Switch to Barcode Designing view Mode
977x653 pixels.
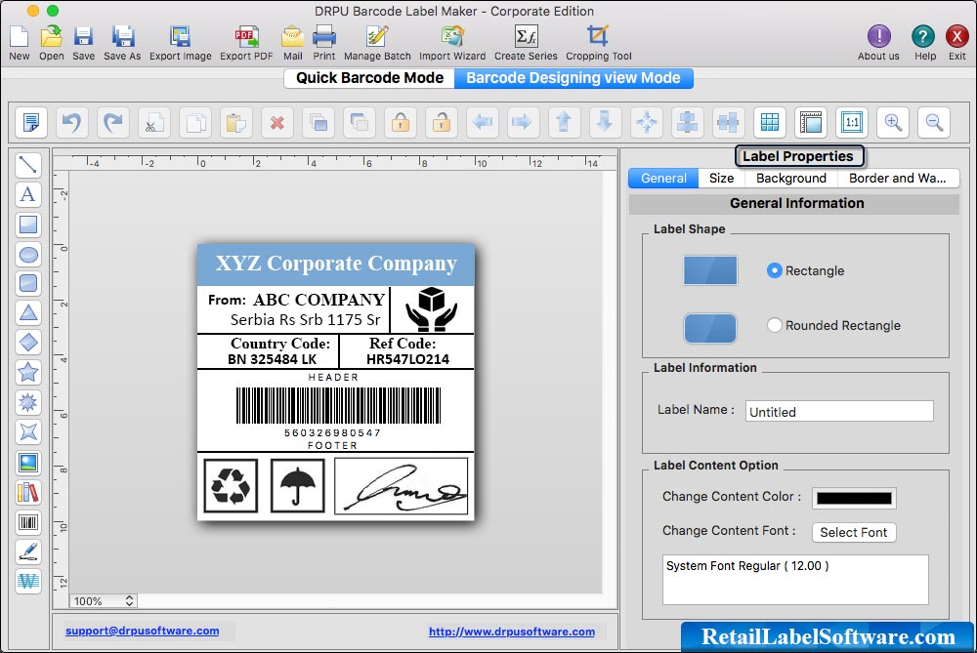pos(573,78)
